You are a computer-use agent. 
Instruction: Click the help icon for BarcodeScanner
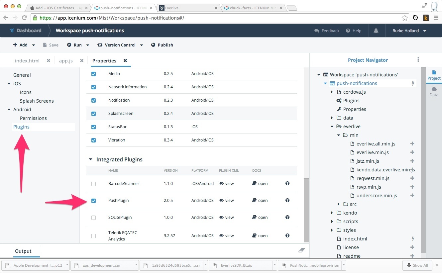coord(287,183)
